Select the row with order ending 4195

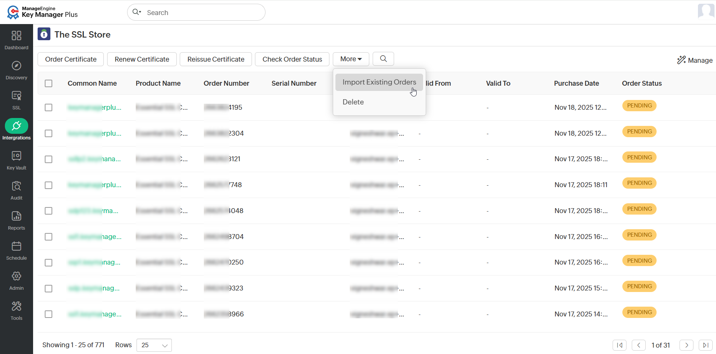[x=49, y=107]
